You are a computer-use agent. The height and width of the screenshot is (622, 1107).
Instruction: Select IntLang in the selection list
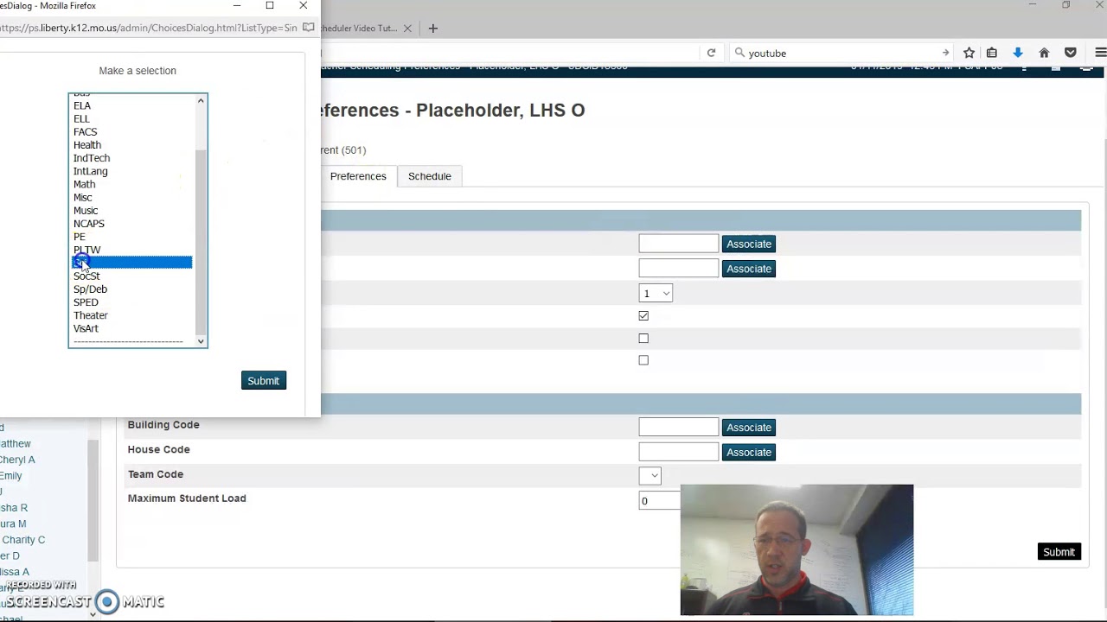click(91, 171)
